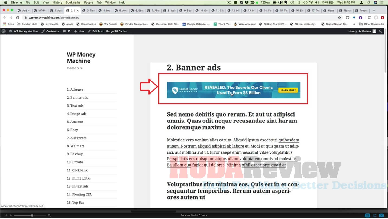Click New in the WordPress admin bar
This screenshot has height=219, width=388.
click(x=79, y=31)
